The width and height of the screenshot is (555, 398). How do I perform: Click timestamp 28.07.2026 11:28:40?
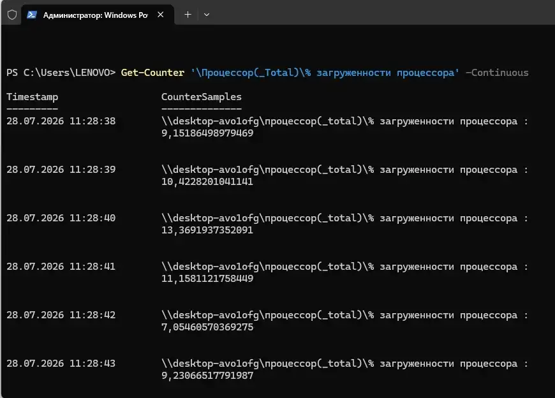coord(61,218)
